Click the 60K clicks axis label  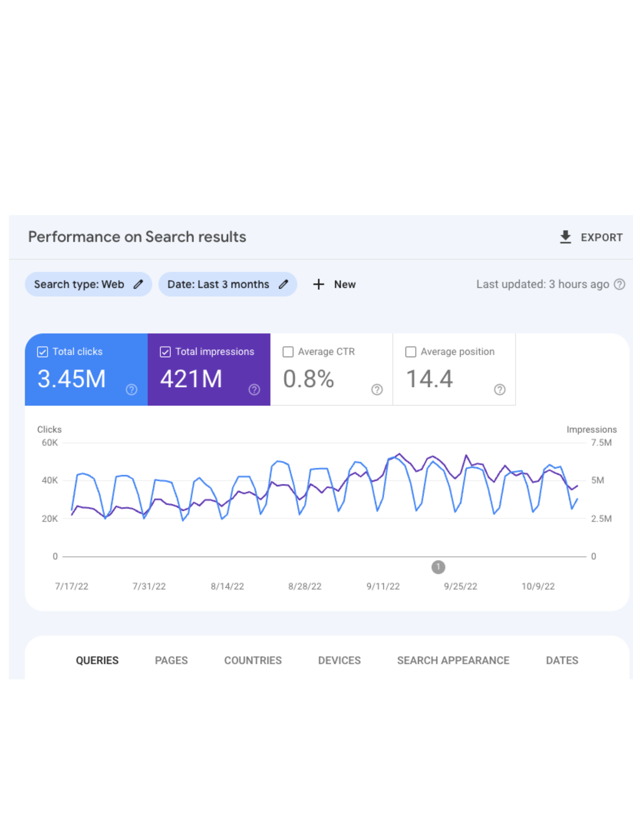[x=50, y=442]
